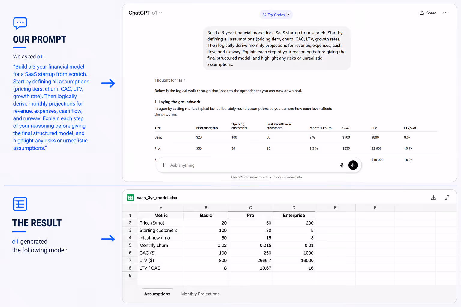Click the First-month new customers column header
Viewport: 461px width, 307px height.
[279, 126]
